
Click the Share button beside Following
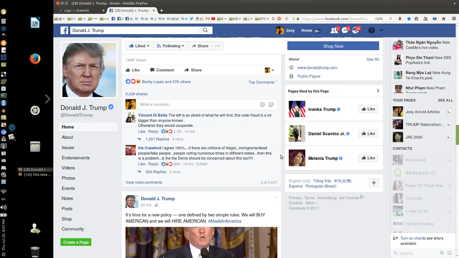(200, 46)
